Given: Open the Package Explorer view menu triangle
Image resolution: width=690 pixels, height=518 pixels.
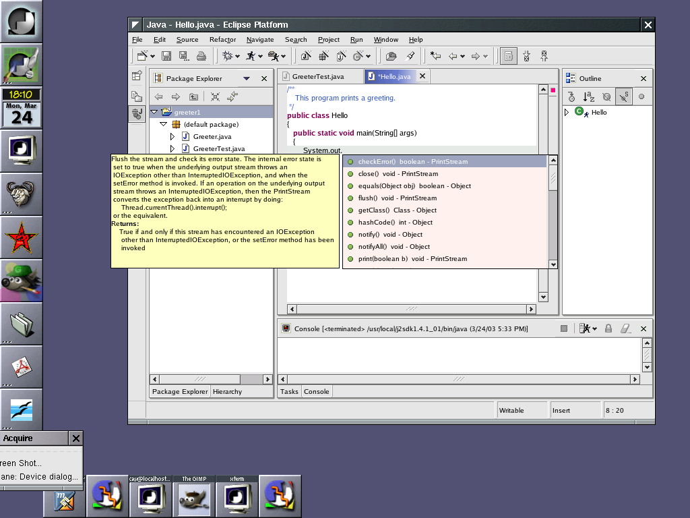Looking at the screenshot, I should point(247,78).
